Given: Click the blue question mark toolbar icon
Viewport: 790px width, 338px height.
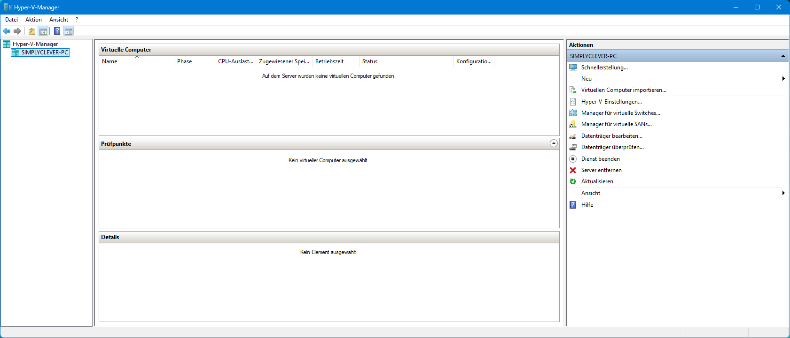Looking at the screenshot, I should pyautogui.click(x=57, y=31).
